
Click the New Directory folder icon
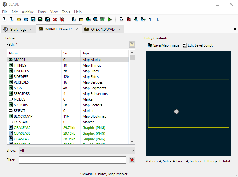pyautogui.click(x=81, y=19)
